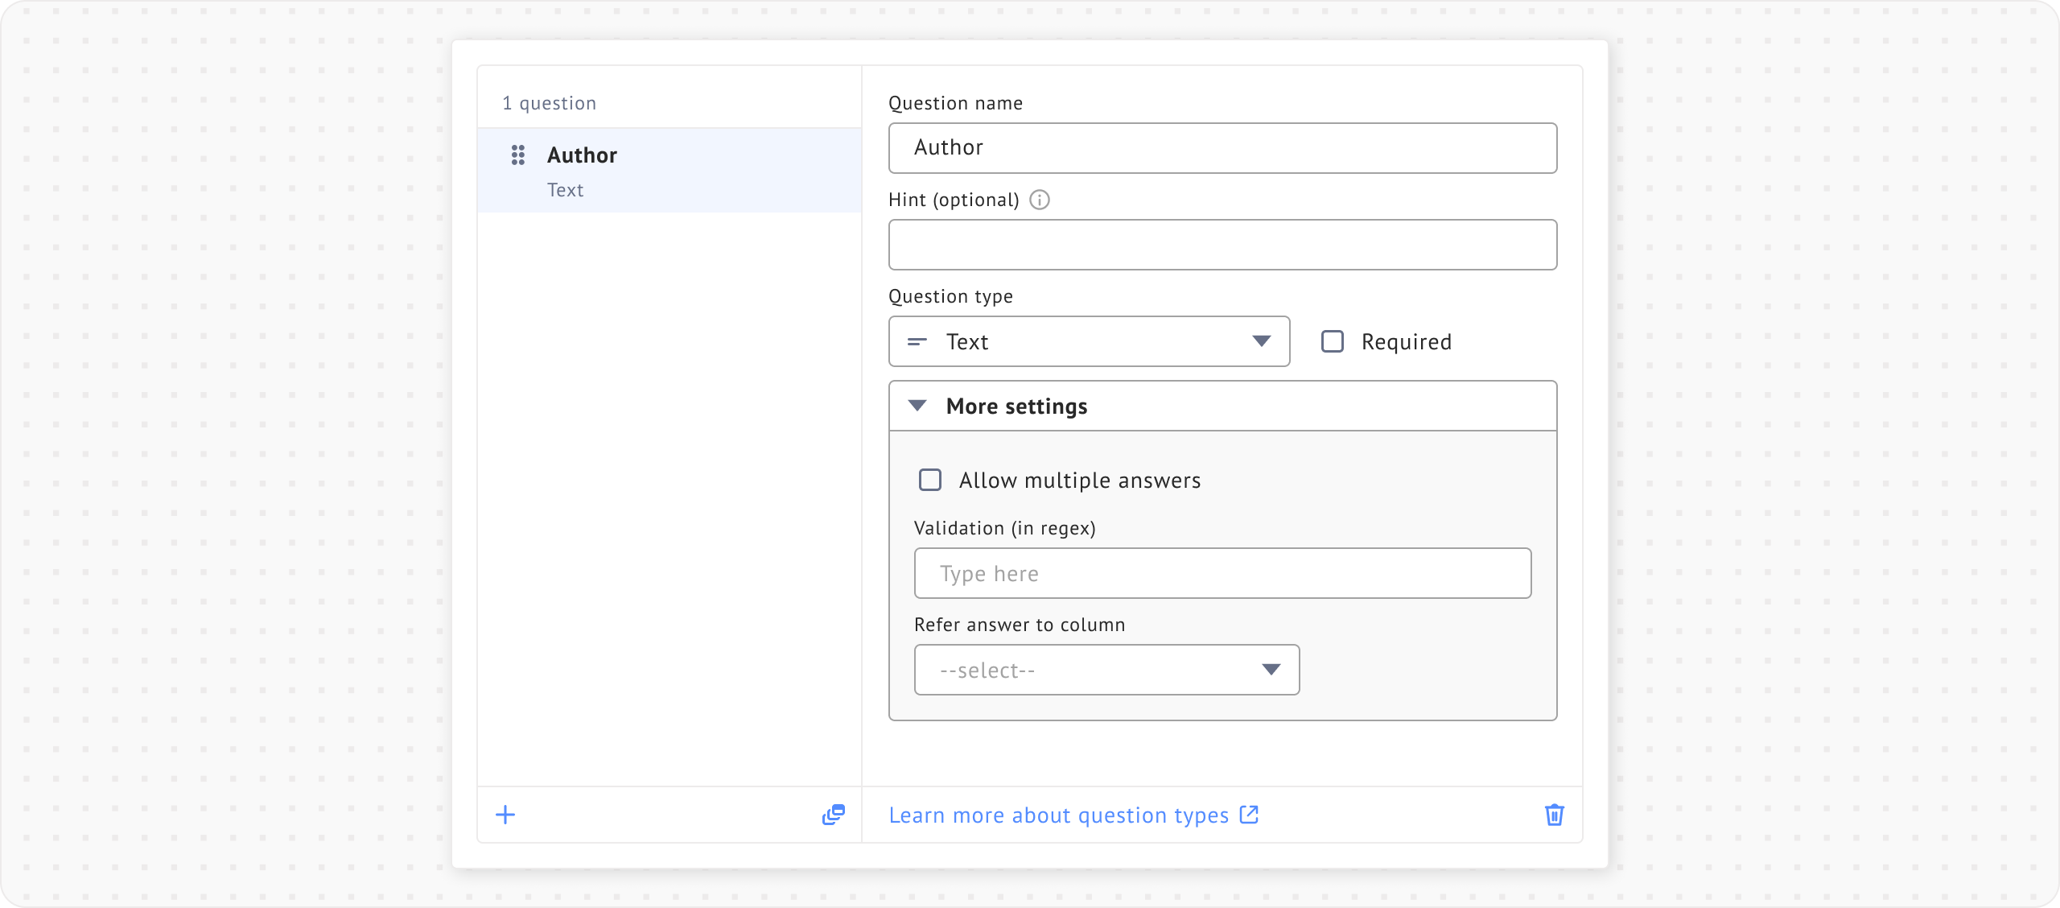Click the duplicate question icon

[x=833, y=815]
